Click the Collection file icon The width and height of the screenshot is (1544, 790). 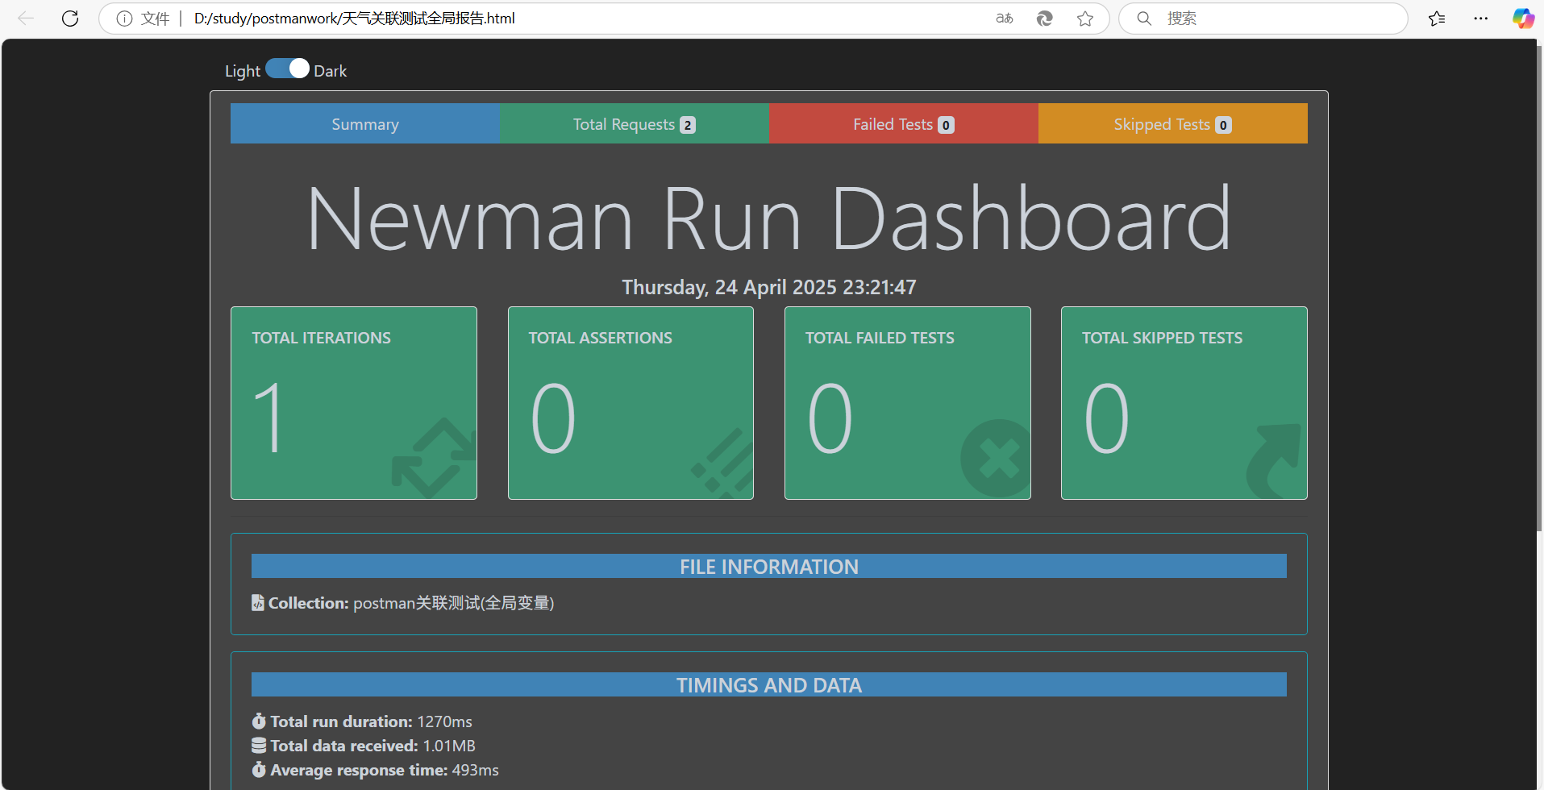click(x=258, y=603)
